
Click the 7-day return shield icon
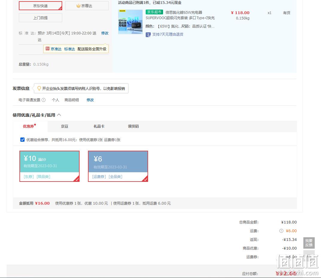(x=148, y=35)
